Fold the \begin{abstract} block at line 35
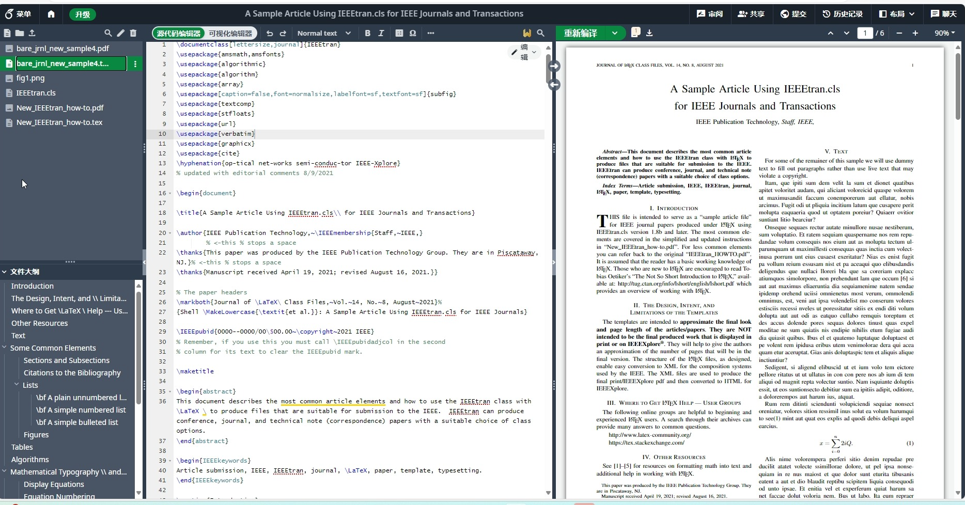Screen dimensions: 965x505 coord(170,391)
